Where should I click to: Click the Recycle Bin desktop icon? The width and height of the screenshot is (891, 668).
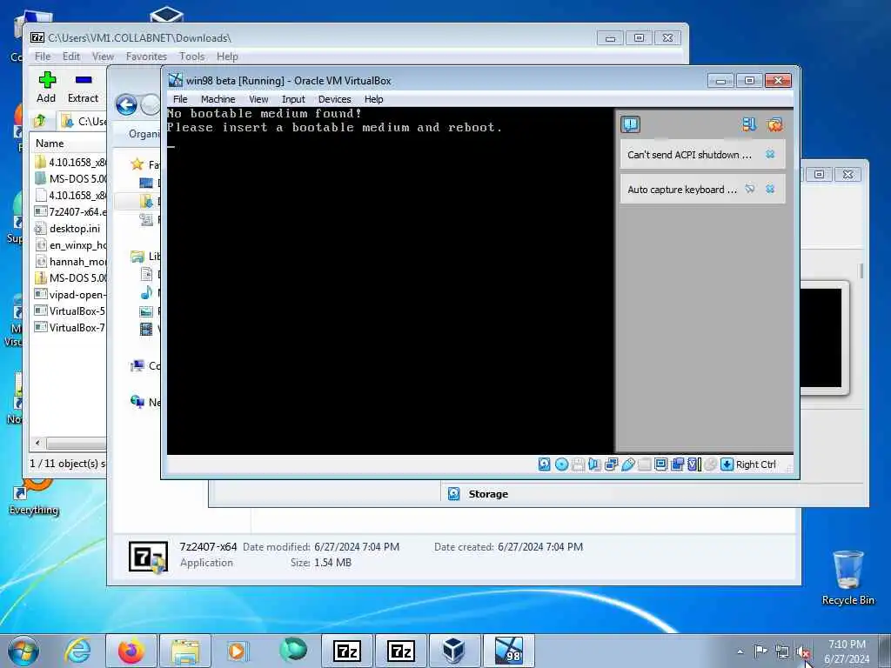tap(847, 578)
